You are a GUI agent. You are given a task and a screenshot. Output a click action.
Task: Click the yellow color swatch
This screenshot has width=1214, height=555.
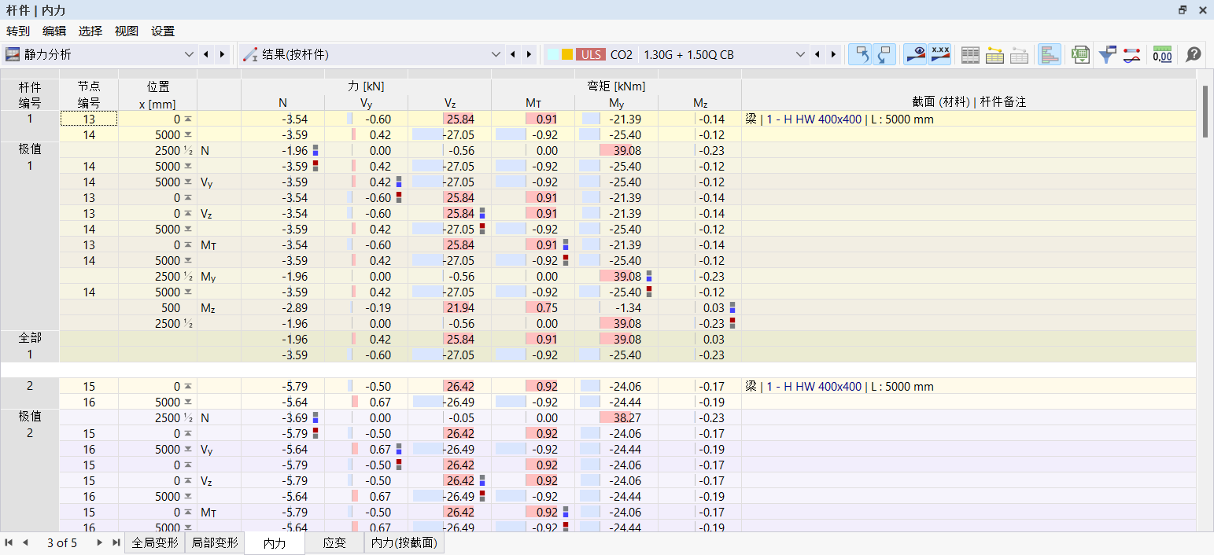(567, 54)
